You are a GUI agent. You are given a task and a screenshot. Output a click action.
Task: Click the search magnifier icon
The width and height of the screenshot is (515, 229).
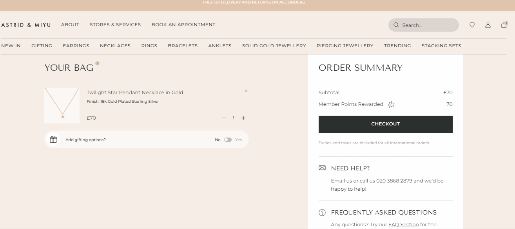point(396,25)
